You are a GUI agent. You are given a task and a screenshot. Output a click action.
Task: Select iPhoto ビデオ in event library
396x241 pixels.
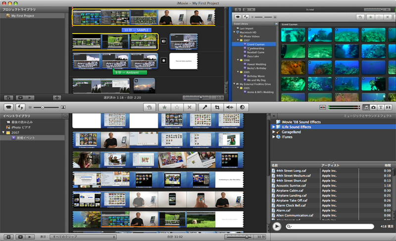click(x=21, y=127)
